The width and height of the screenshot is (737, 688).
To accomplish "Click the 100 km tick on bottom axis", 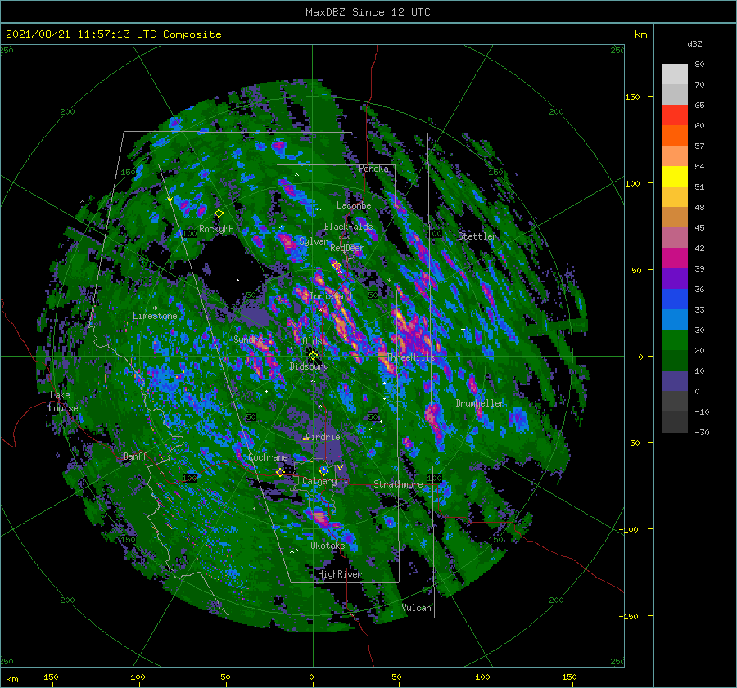I will click(482, 677).
